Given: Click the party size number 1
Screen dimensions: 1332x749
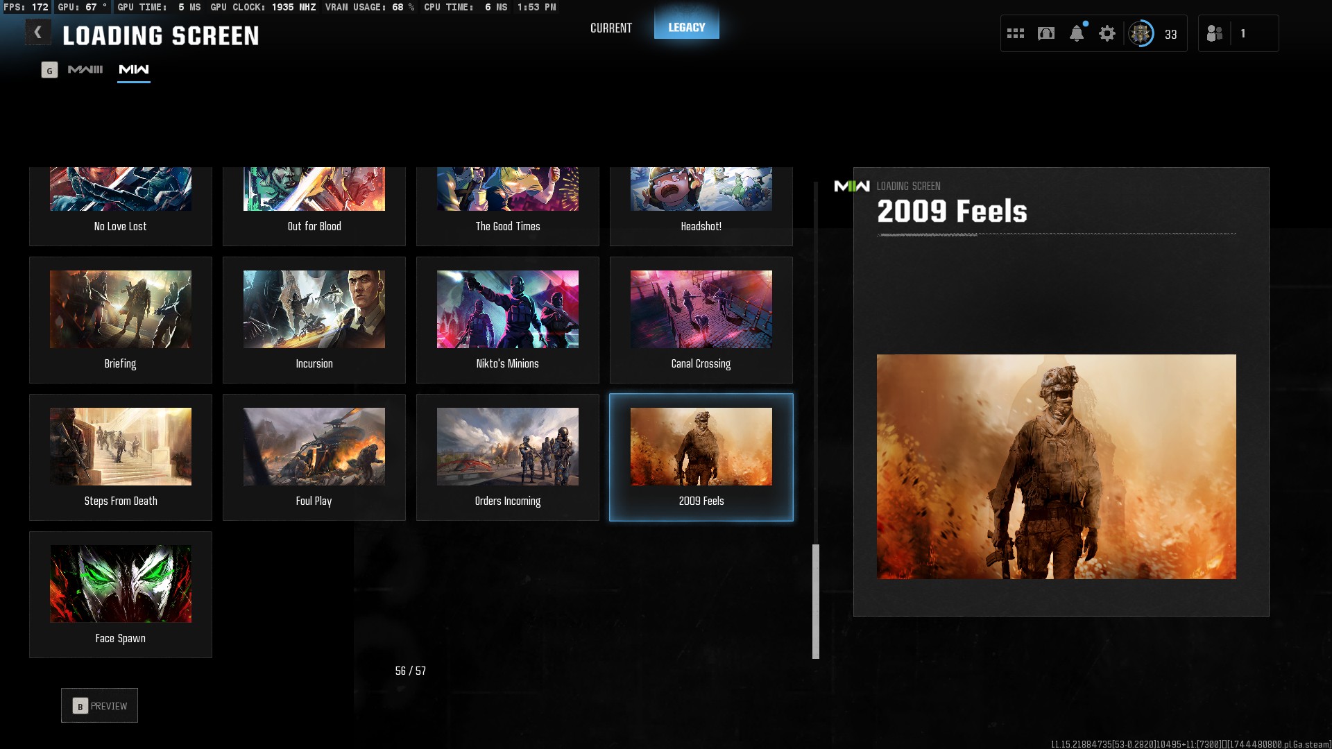Looking at the screenshot, I should (x=1243, y=33).
